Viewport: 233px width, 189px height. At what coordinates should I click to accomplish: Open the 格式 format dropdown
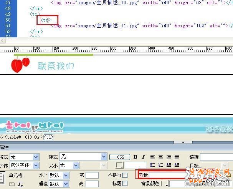click(36, 157)
